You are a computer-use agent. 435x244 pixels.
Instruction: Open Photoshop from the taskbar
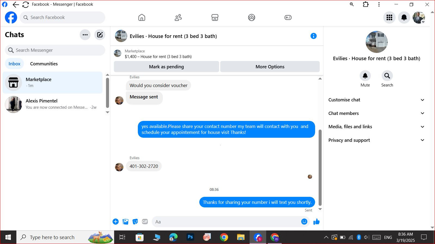[x=190, y=237]
